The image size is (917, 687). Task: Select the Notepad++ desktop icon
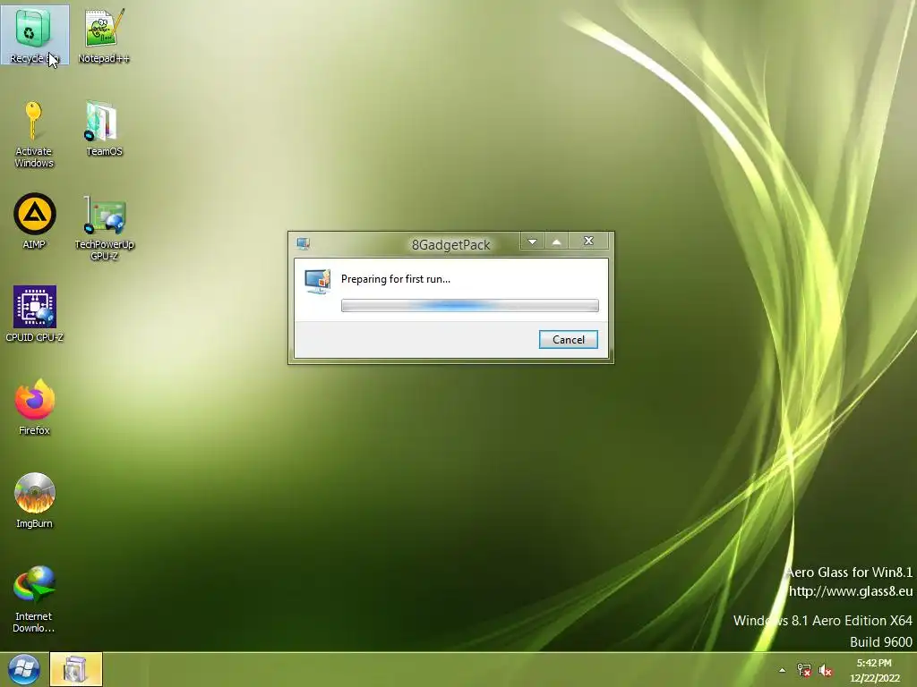[x=104, y=35]
